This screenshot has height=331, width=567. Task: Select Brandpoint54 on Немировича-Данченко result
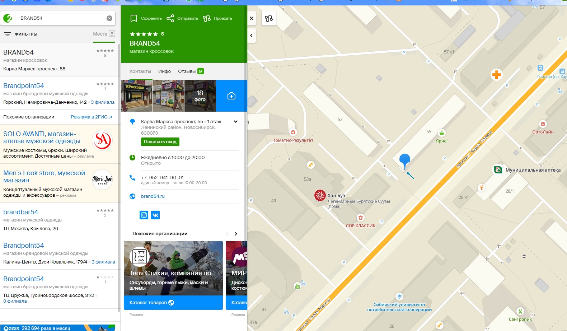pyautogui.click(x=24, y=86)
